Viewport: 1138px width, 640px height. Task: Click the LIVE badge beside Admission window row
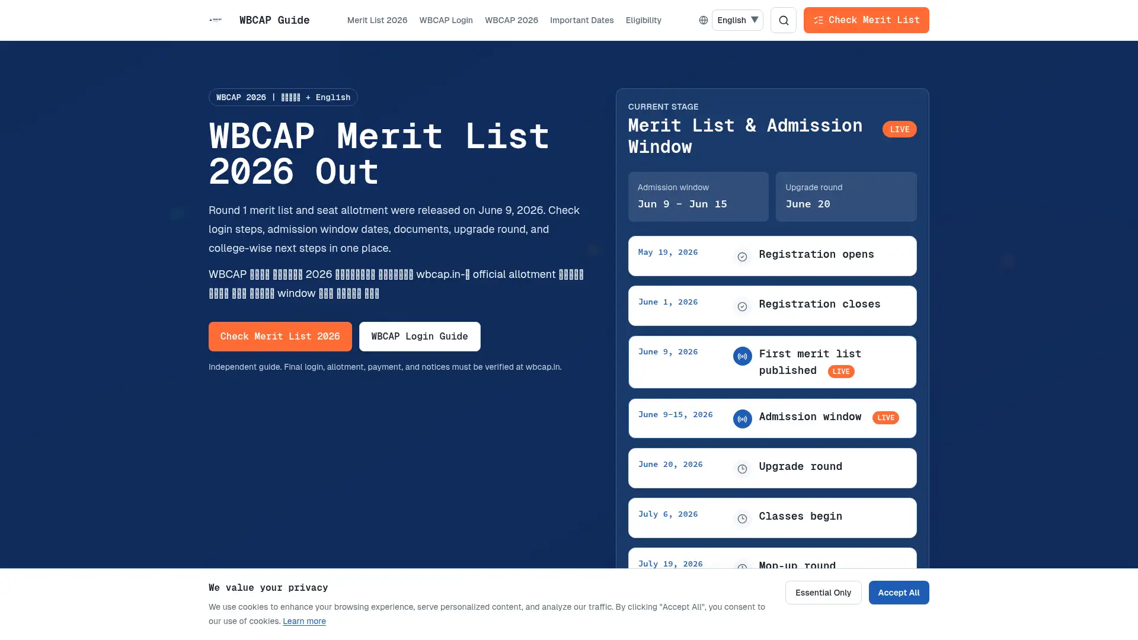pyautogui.click(x=886, y=418)
